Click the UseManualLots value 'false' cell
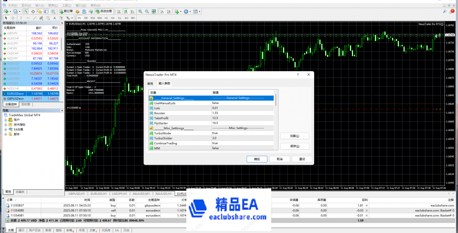This screenshot has width=458, height=233. click(242, 103)
